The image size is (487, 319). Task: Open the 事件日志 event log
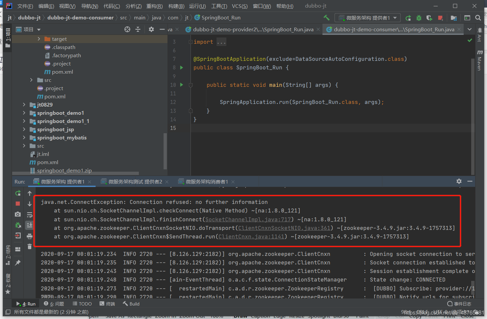point(459,304)
